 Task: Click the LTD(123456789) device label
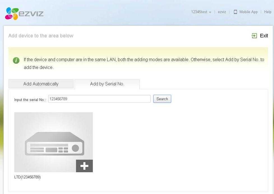pyautogui.click(x=27, y=177)
